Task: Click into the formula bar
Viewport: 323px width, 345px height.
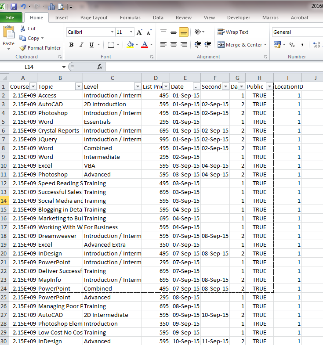Action: coord(214,67)
